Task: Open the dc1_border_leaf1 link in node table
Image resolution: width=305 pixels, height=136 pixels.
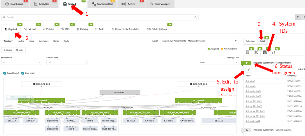Action: pos(253,91)
